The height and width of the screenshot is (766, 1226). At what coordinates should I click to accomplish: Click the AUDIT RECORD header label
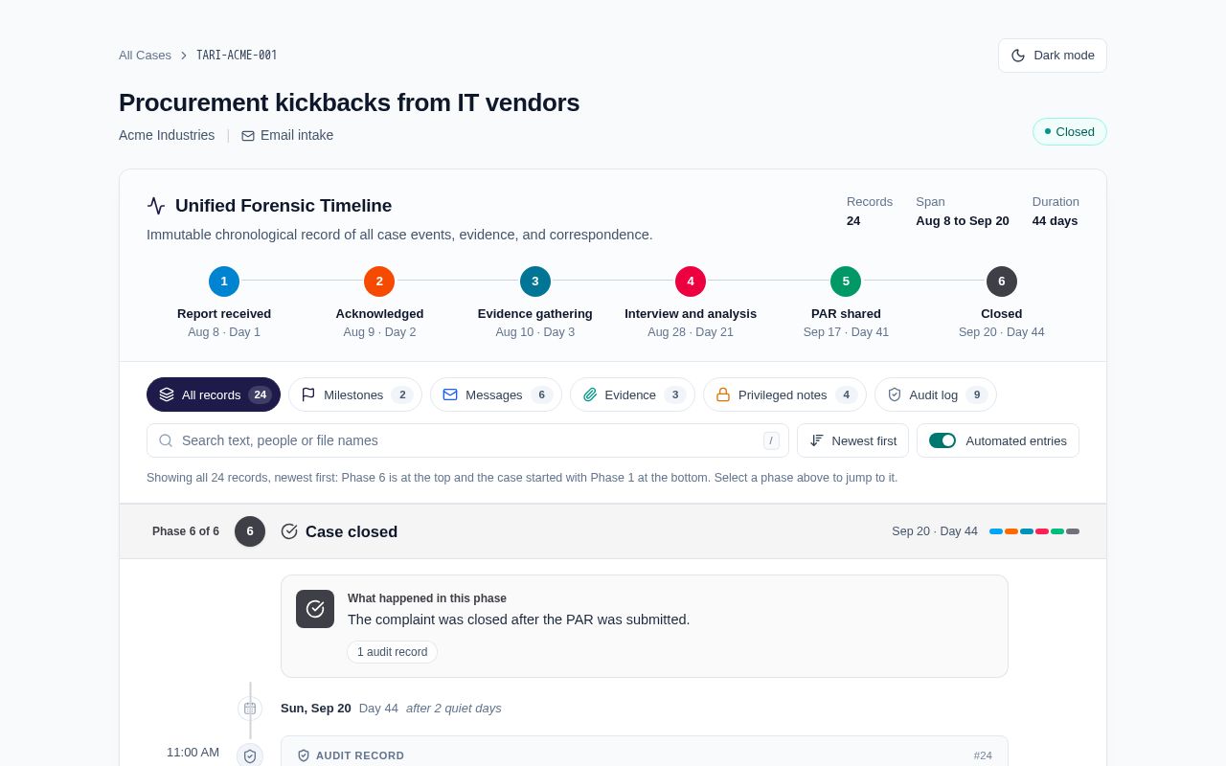coord(360,755)
